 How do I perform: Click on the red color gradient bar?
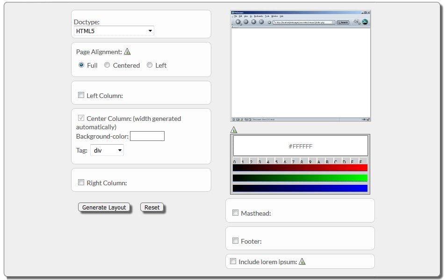click(x=300, y=168)
